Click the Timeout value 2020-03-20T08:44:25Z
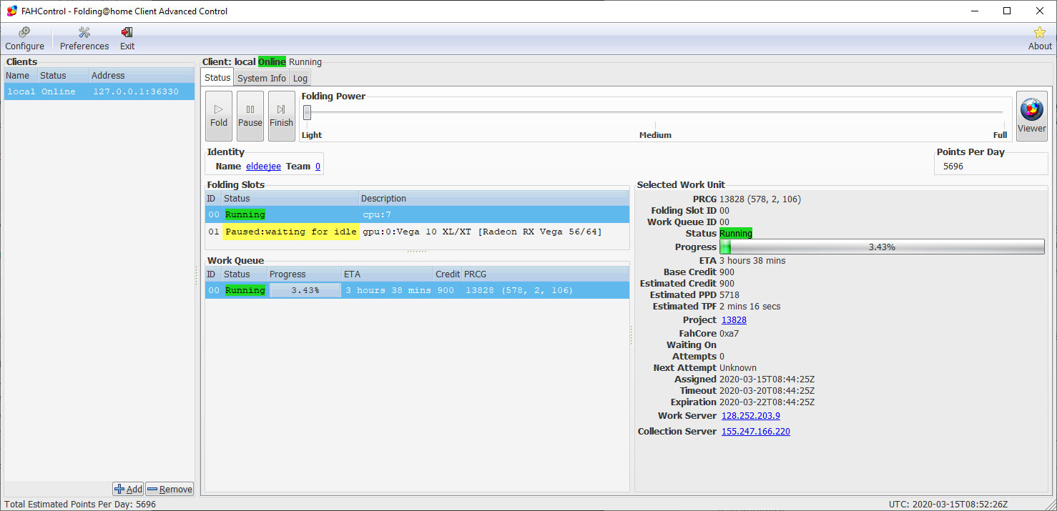The height and width of the screenshot is (511, 1057). coord(767,391)
